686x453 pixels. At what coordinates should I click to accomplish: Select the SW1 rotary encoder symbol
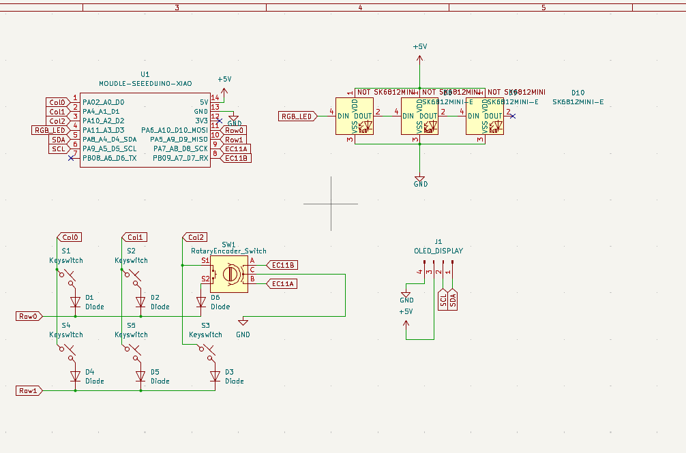pyautogui.click(x=229, y=274)
